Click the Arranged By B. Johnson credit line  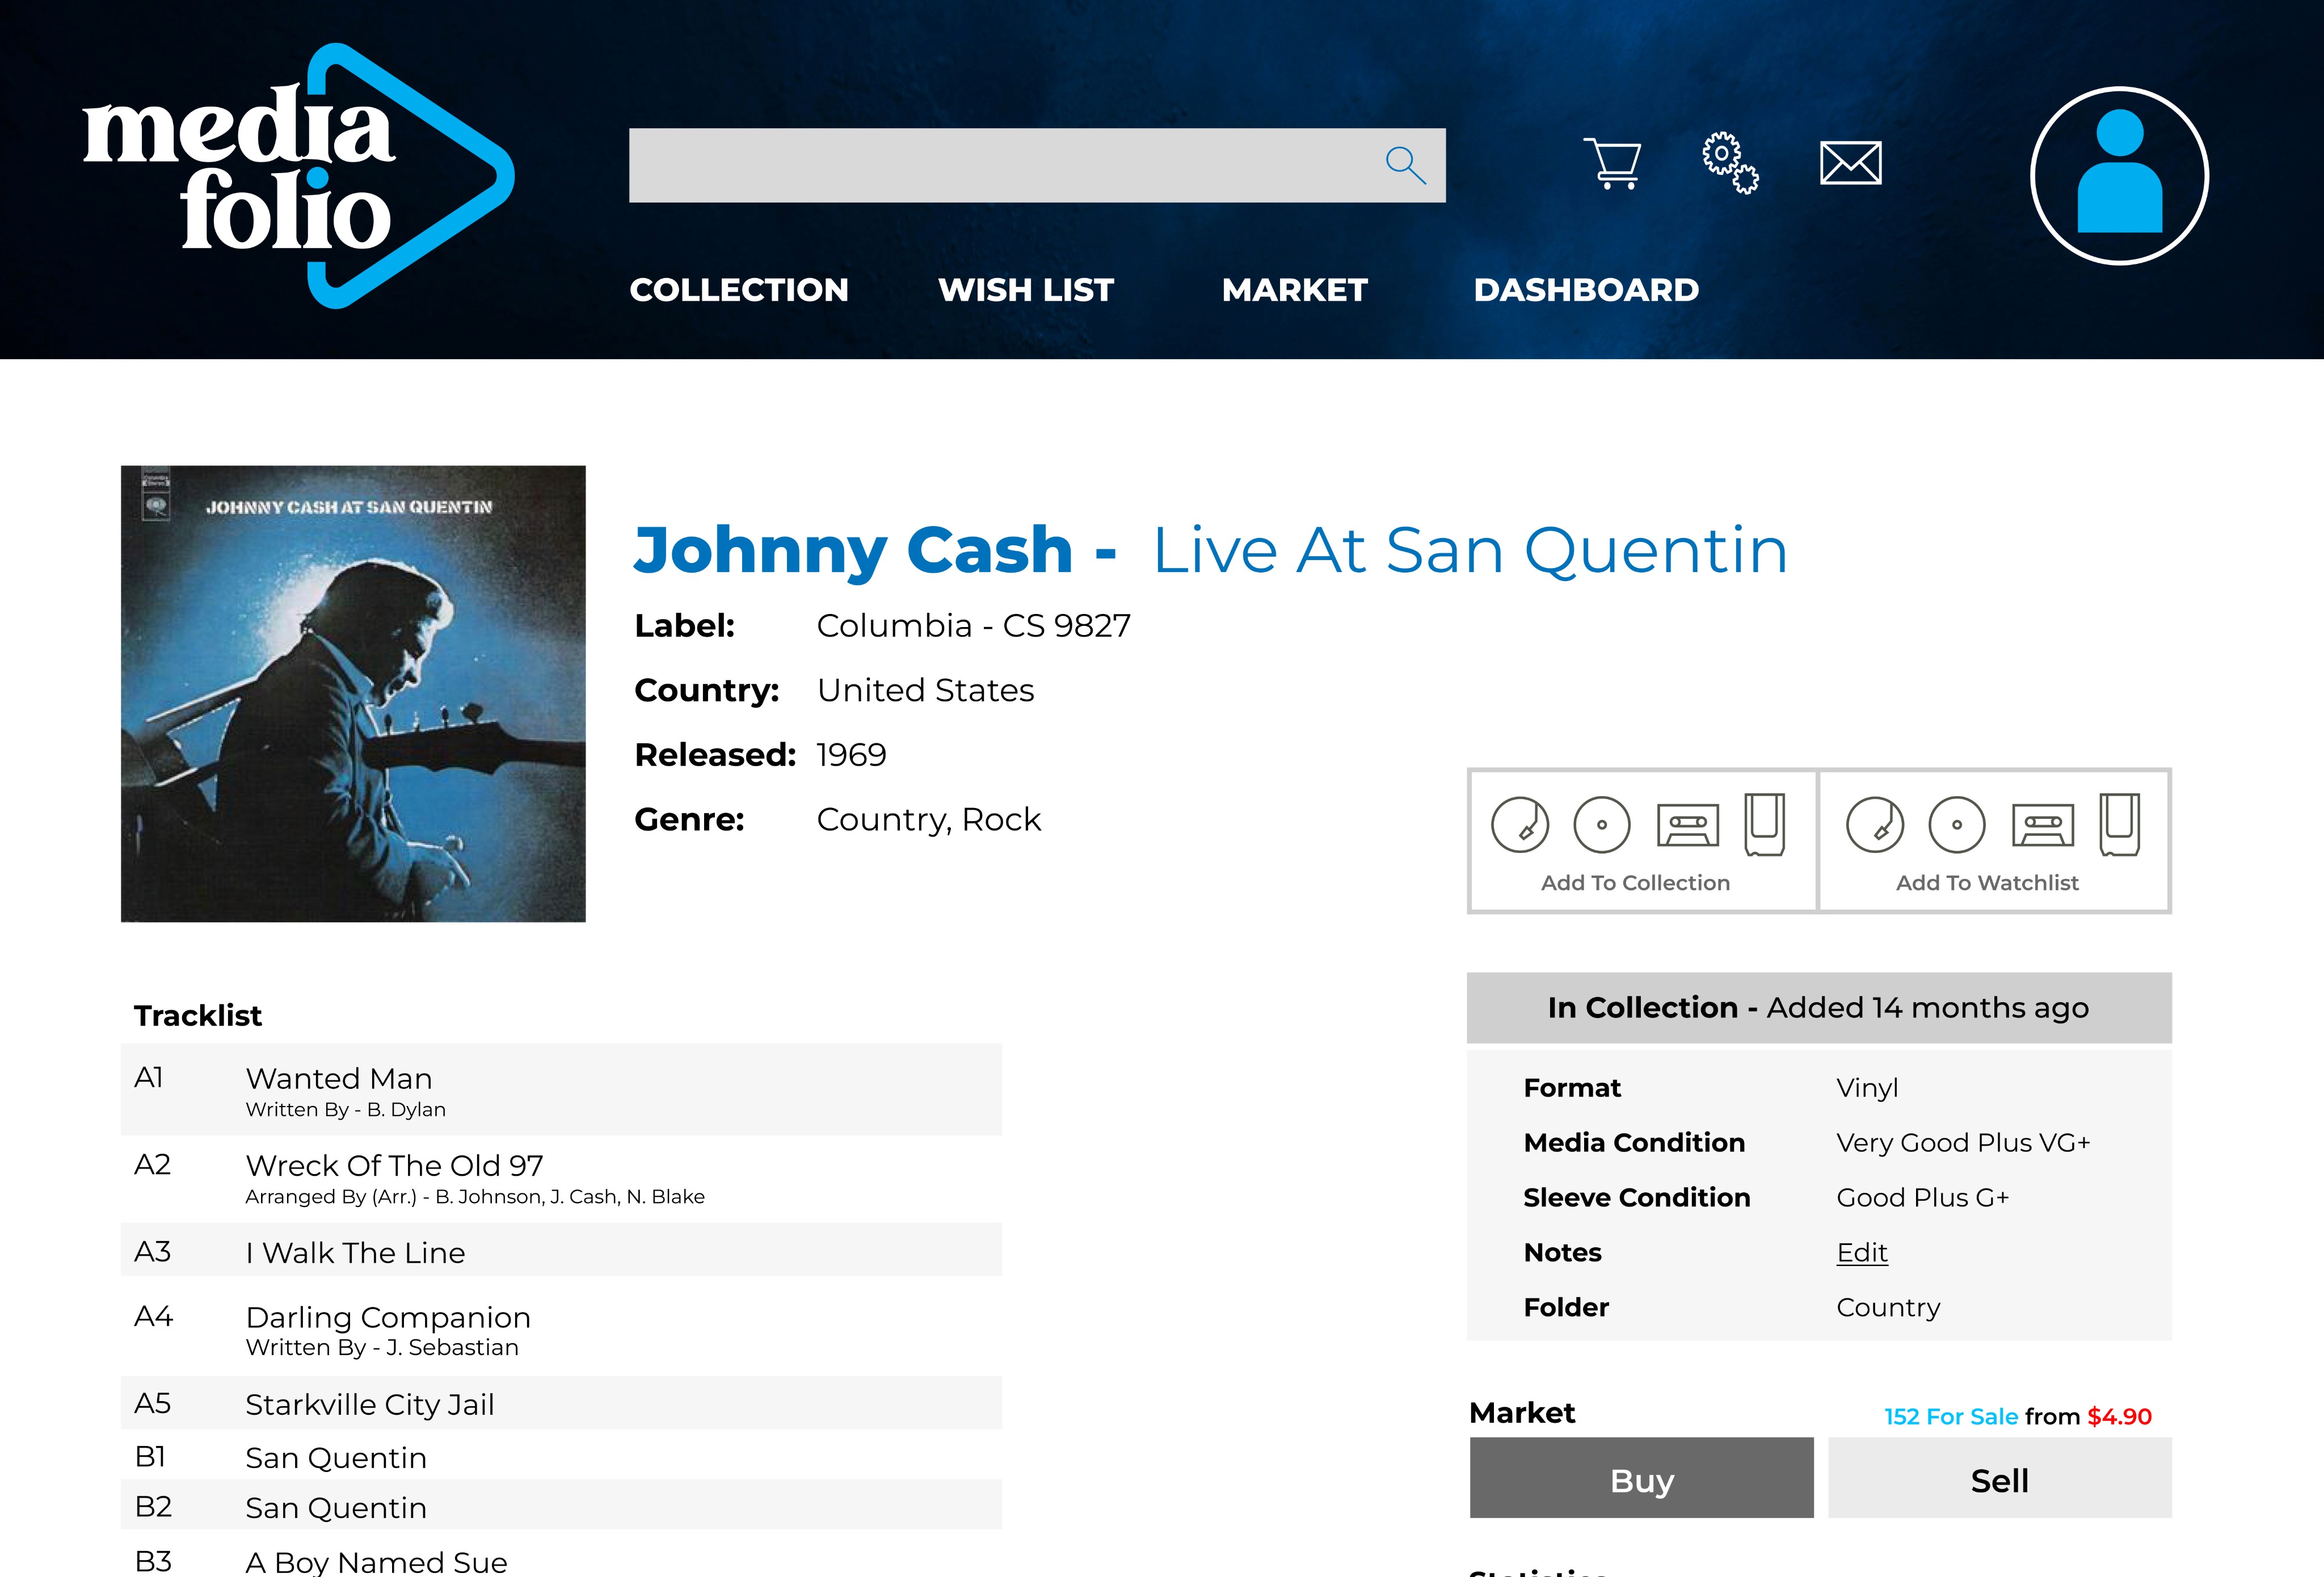coord(475,1197)
